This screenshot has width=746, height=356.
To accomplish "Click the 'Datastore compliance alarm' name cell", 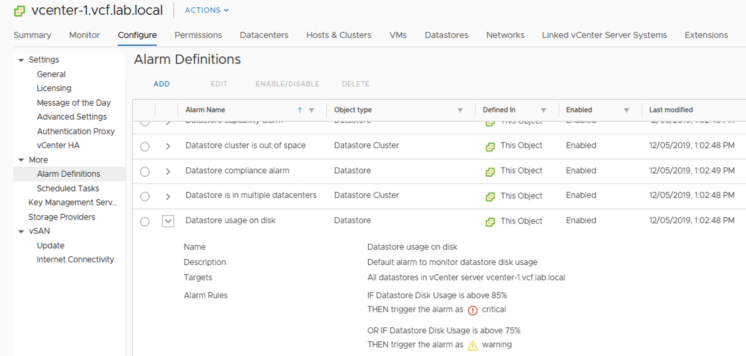I will coord(237,171).
